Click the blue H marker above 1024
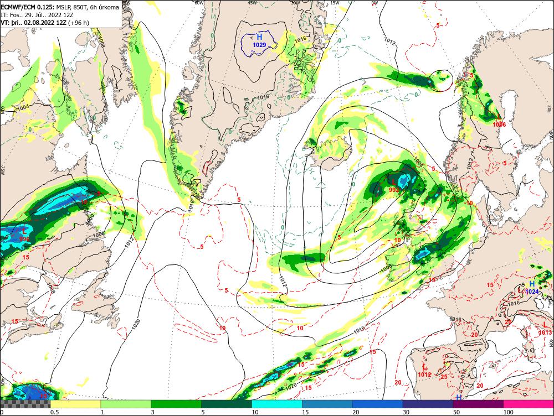This screenshot has height=416, width=554. [x=532, y=284]
